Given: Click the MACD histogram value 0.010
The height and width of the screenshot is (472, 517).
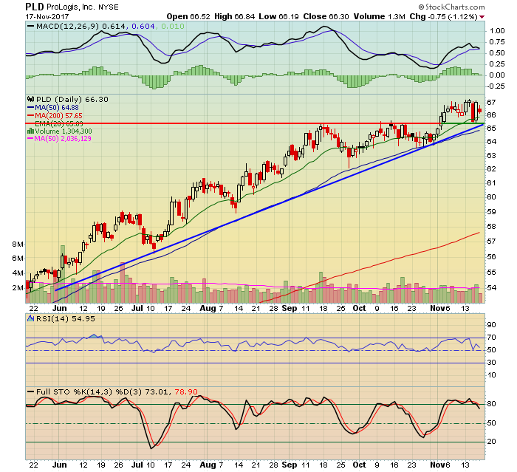Looking at the screenshot, I should click(x=173, y=26).
